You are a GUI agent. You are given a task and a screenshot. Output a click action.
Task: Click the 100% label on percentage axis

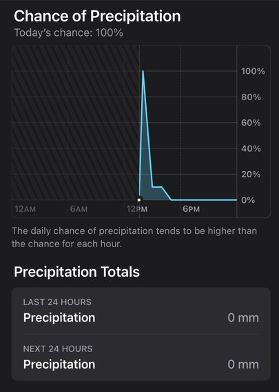tap(253, 71)
